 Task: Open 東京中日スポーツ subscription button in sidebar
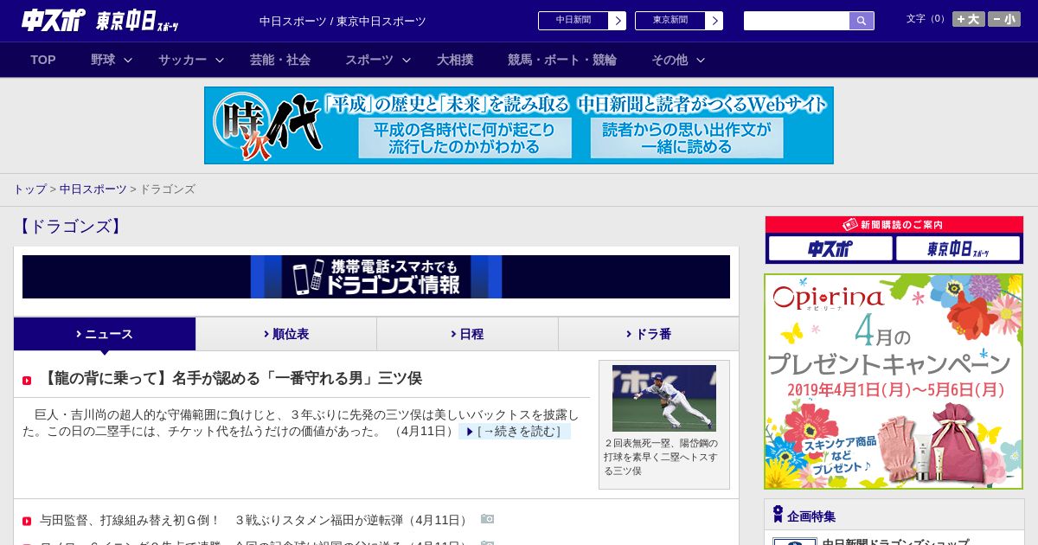pyautogui.click(x=958, y=248)
